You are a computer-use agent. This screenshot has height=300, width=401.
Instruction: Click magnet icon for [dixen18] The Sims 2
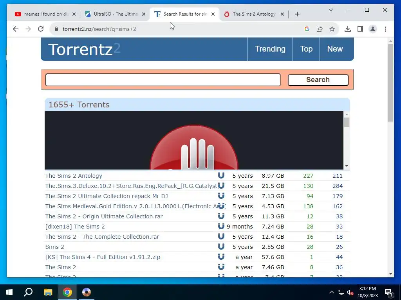click(221, 226)
